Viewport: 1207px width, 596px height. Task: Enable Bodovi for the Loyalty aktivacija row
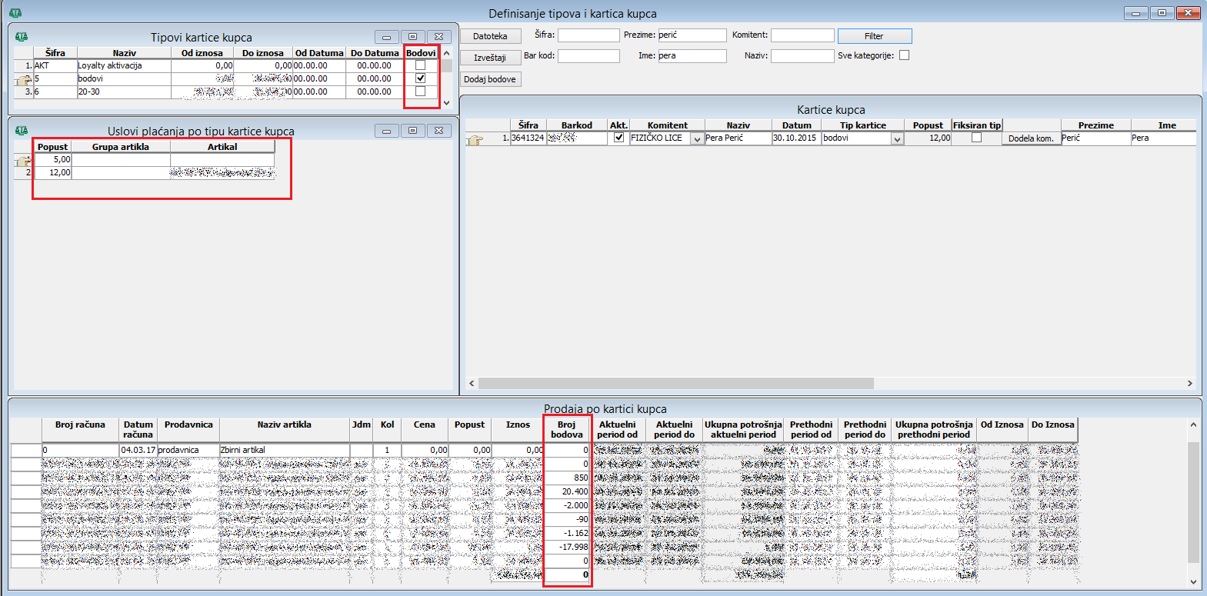(x=420, y=65)
